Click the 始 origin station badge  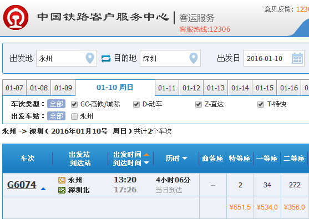point(62,180)
